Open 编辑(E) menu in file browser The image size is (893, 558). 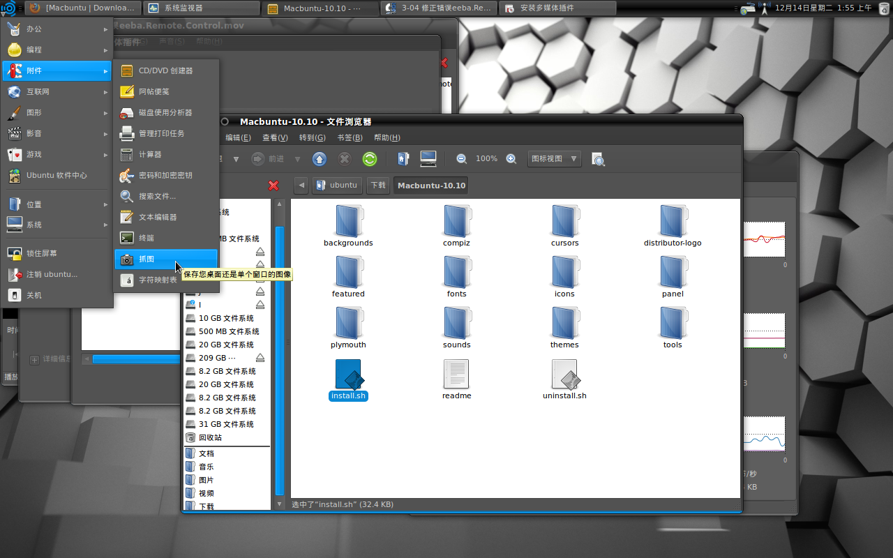point(238,137)
